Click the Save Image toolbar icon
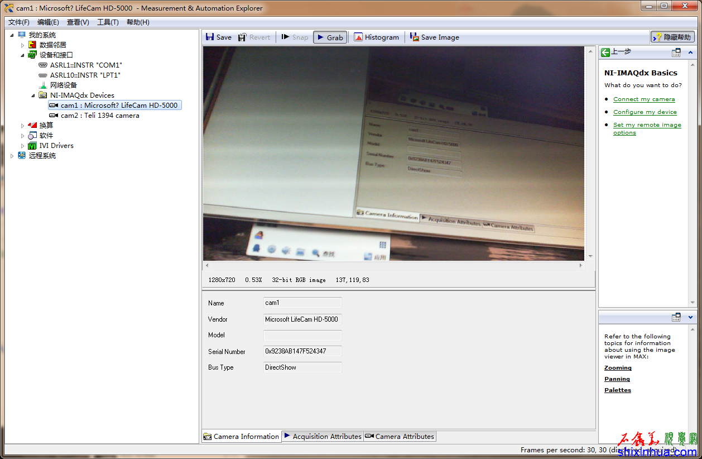The width and height of the screenshot is (702, 459). 415,37
